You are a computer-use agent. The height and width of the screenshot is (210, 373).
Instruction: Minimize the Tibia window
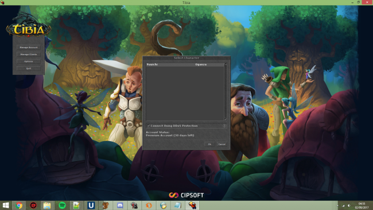tap(352, 2)
